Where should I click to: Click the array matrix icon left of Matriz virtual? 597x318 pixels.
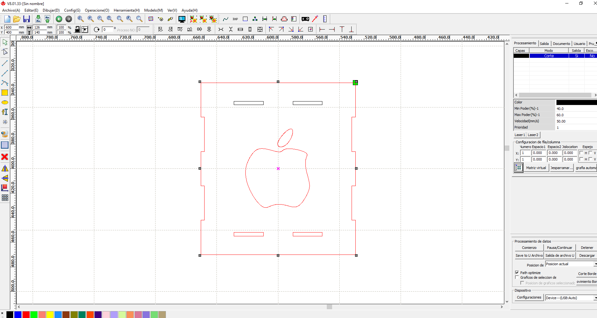[519, 168]
